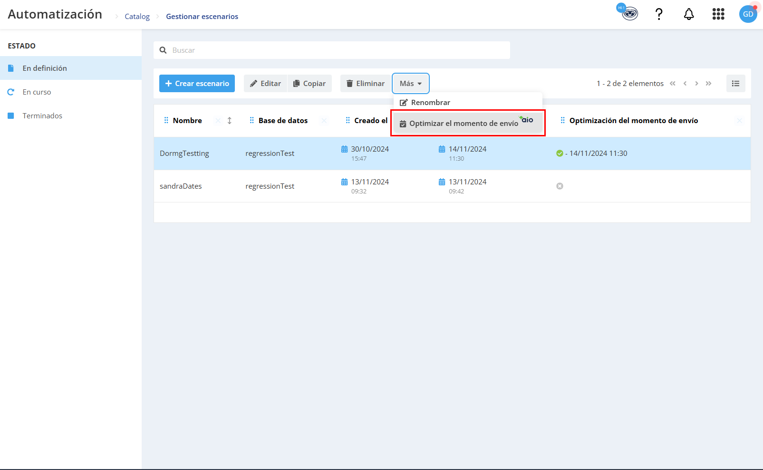The image size is (763, 470).
Task: Click the Eliminar button
Action: pos(365,84)
